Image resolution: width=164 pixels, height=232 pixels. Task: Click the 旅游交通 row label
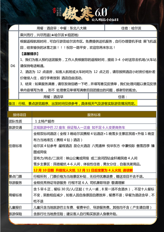(x=15, y=128)
